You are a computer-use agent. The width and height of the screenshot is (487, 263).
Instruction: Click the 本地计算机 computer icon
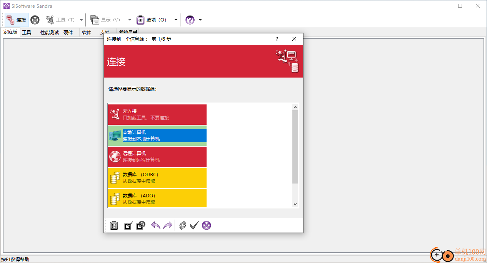(x=115, y=136)
